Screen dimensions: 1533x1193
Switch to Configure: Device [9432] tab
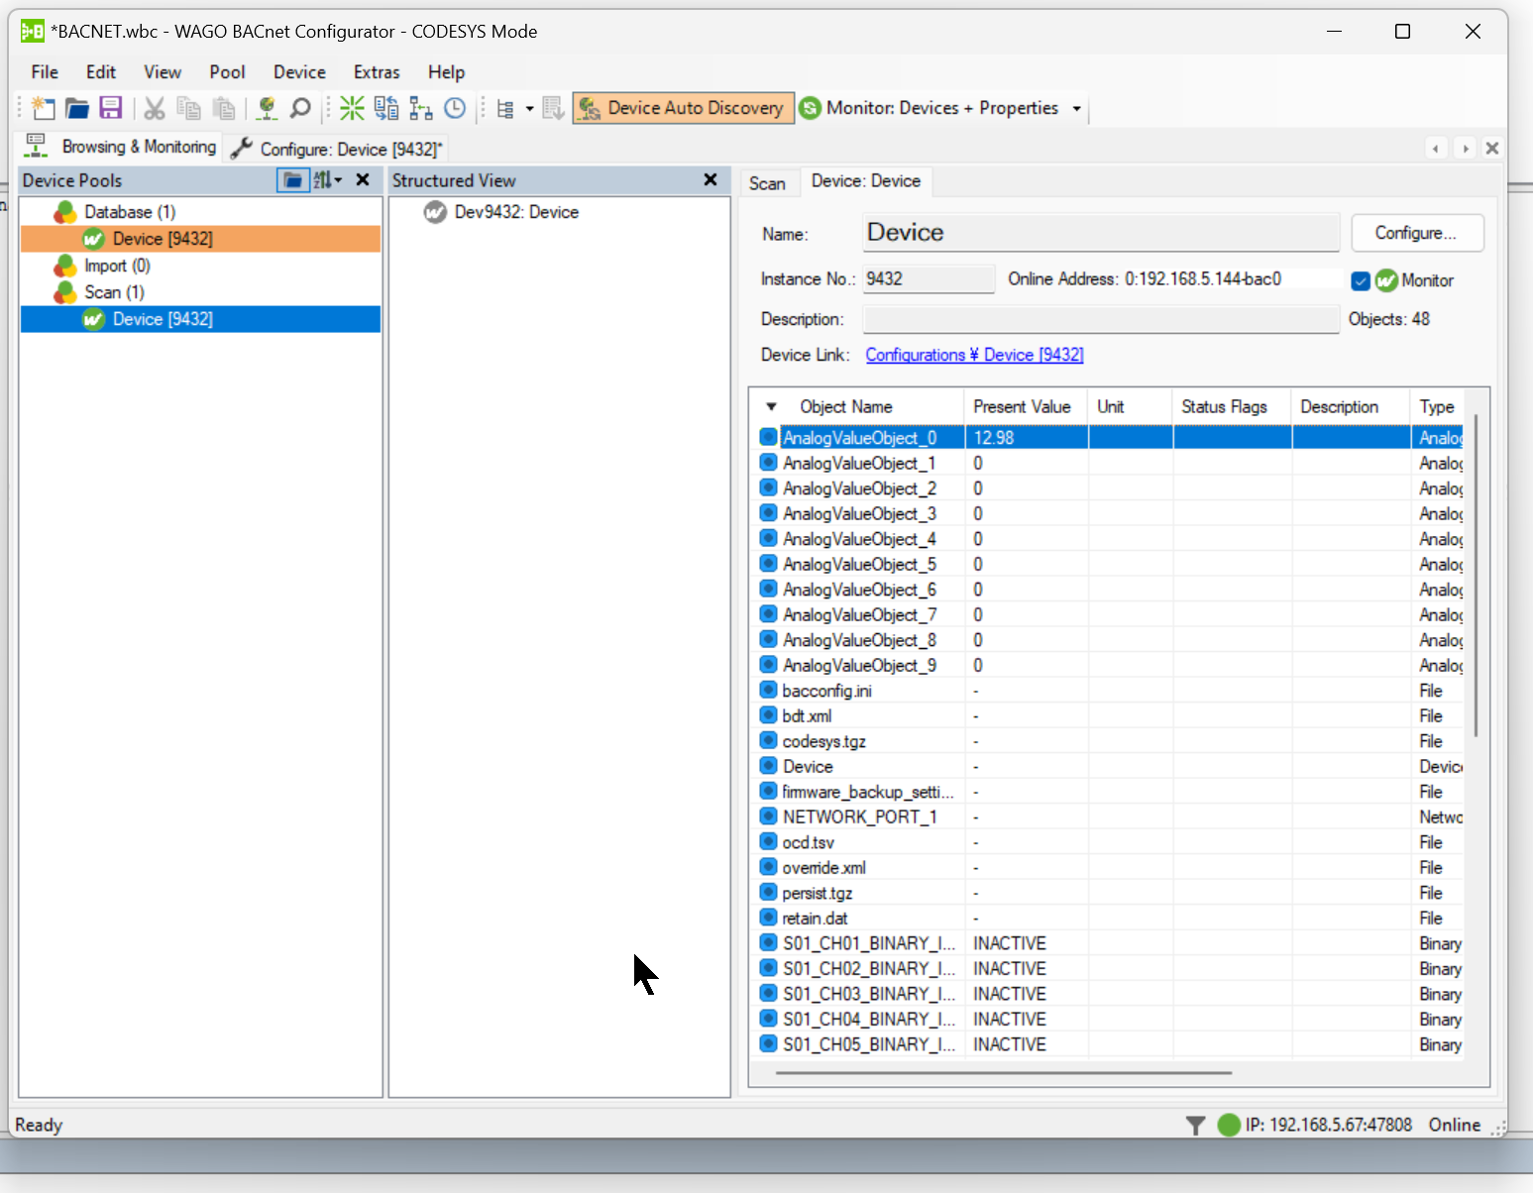(337, 149)
